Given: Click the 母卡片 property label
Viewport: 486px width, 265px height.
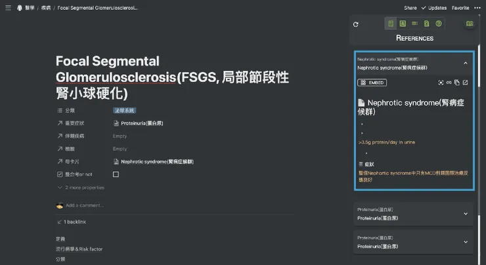Looking at the screenshot, I should tap(68, 161).
